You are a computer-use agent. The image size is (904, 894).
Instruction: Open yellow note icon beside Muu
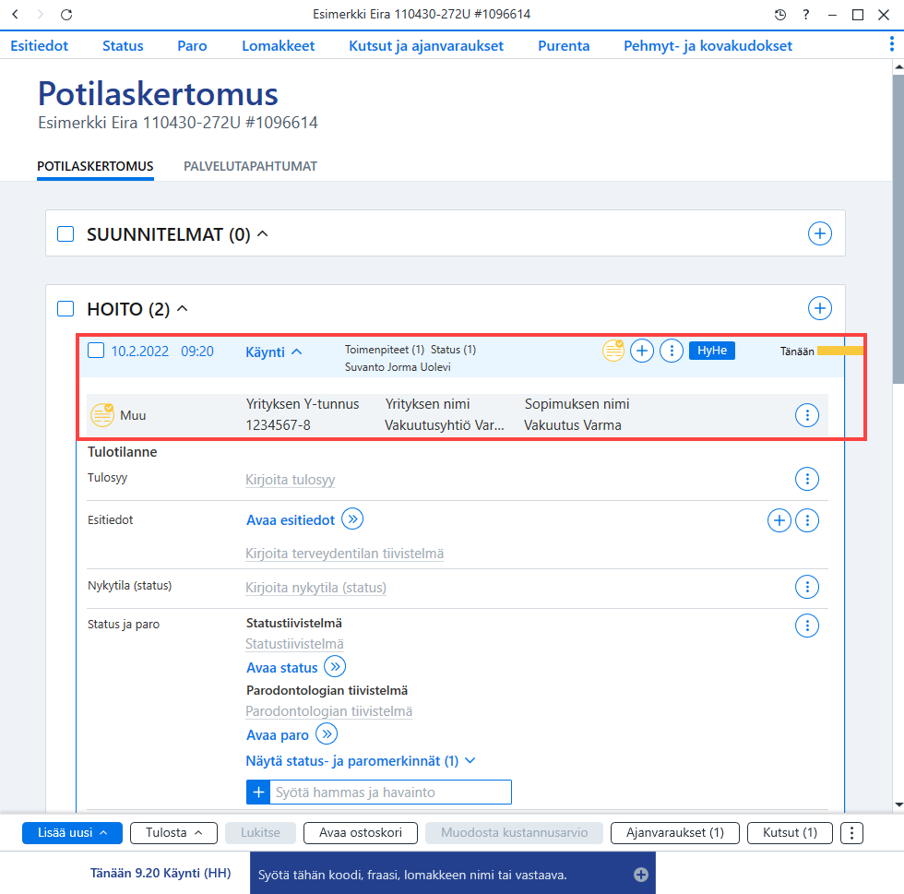tap(102, 414)
